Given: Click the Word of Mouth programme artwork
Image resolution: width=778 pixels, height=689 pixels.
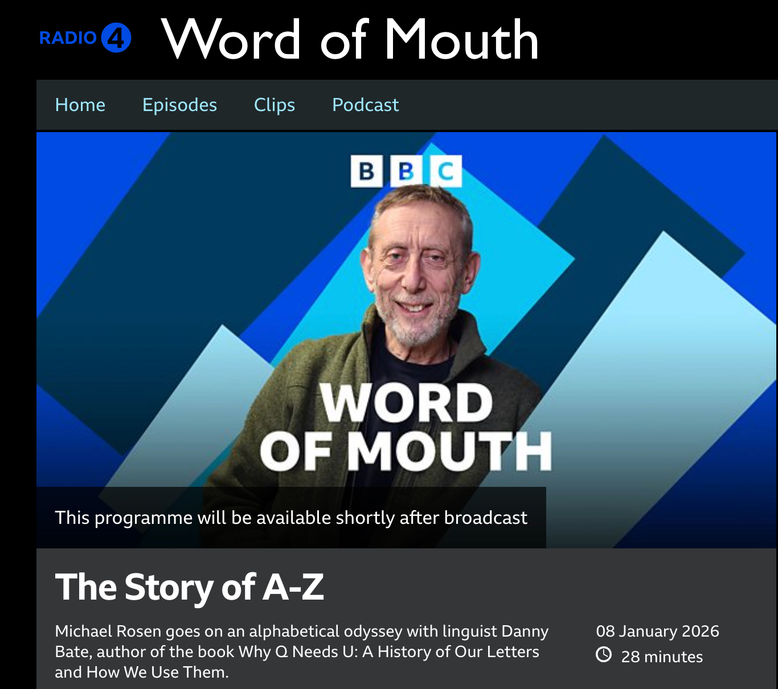Looking at the screenshot, I should point(406,340).
